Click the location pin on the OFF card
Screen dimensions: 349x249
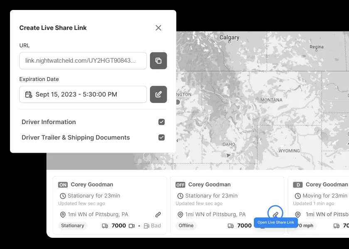coord(180,215)
